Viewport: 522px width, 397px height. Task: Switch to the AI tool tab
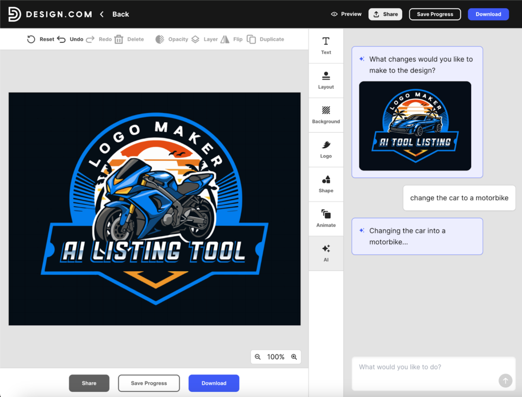click(326, 253)
